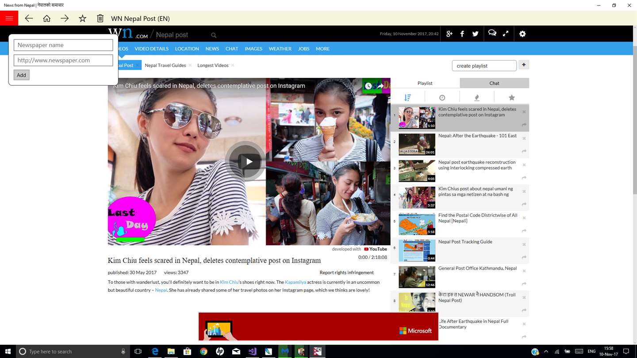The image size is (637, 358).
Task: Go back using the left arrow
Action: 29,18
